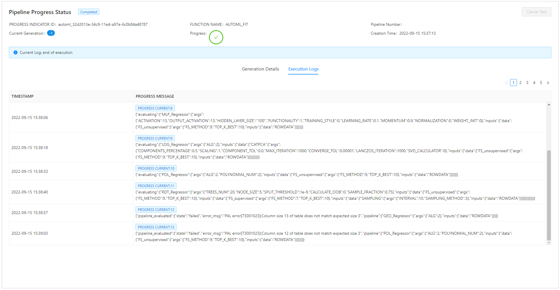Click the vertical scrollbar thumb in log table
This screenshot has height=290, width=560.
[549, 195]
